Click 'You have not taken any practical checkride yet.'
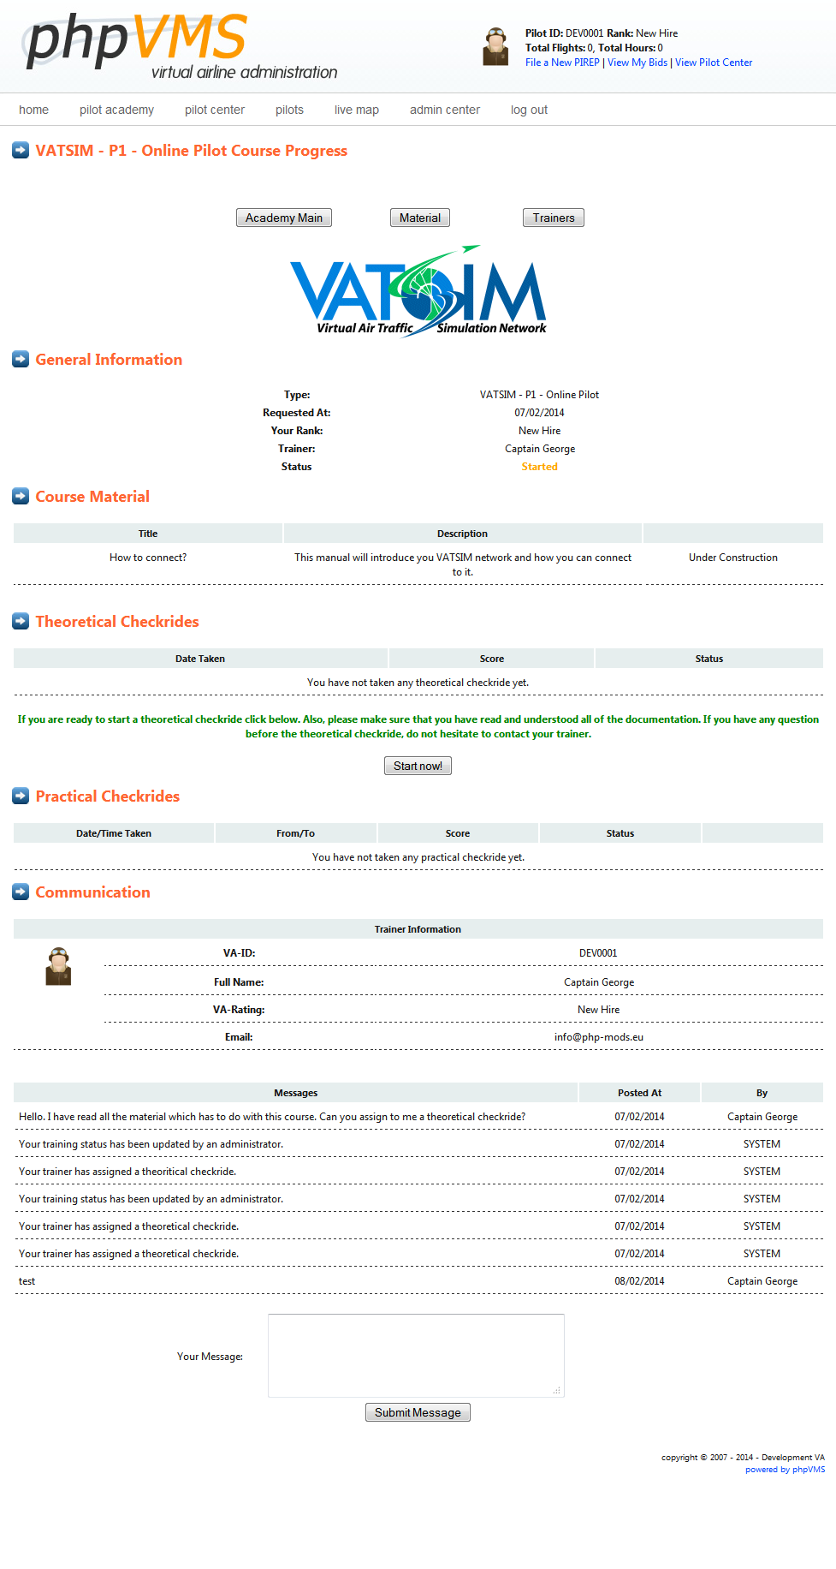The image size is (836, 1569). (x=418, y=857)
